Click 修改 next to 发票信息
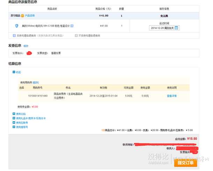Viewport: 213px width, 171px height. point(26,46)
